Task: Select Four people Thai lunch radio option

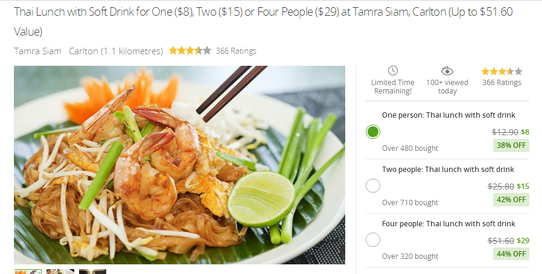Action: pos(373,240)
